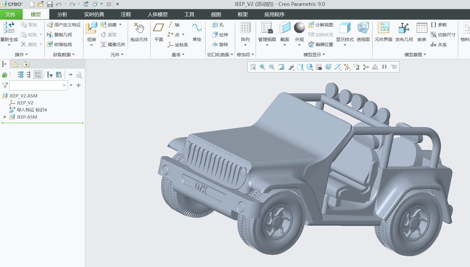Switch to the Live Simulation (实时仿真) tab
The width and height of the screenshot is (470, 267).
(94, 14)
